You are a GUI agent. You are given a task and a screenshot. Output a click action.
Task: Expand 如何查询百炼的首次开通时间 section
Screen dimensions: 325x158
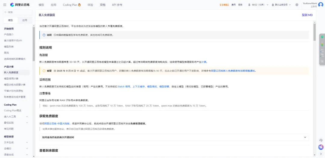point(174,137)
